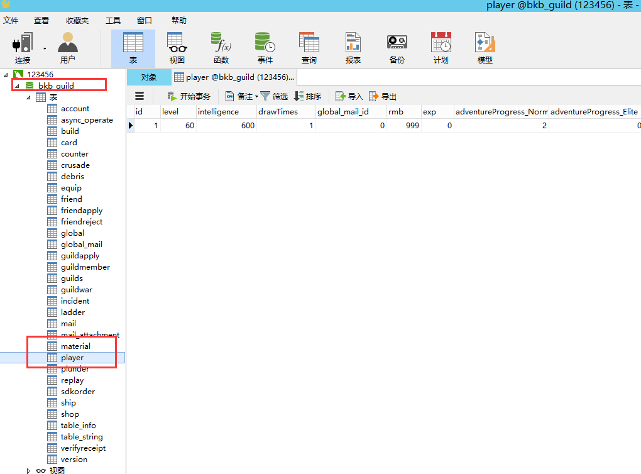Click the 报表 (Report) toolbar icon
Image resolution: width=641 pixels, height=474 pixels.
click(x=353, y=43)
